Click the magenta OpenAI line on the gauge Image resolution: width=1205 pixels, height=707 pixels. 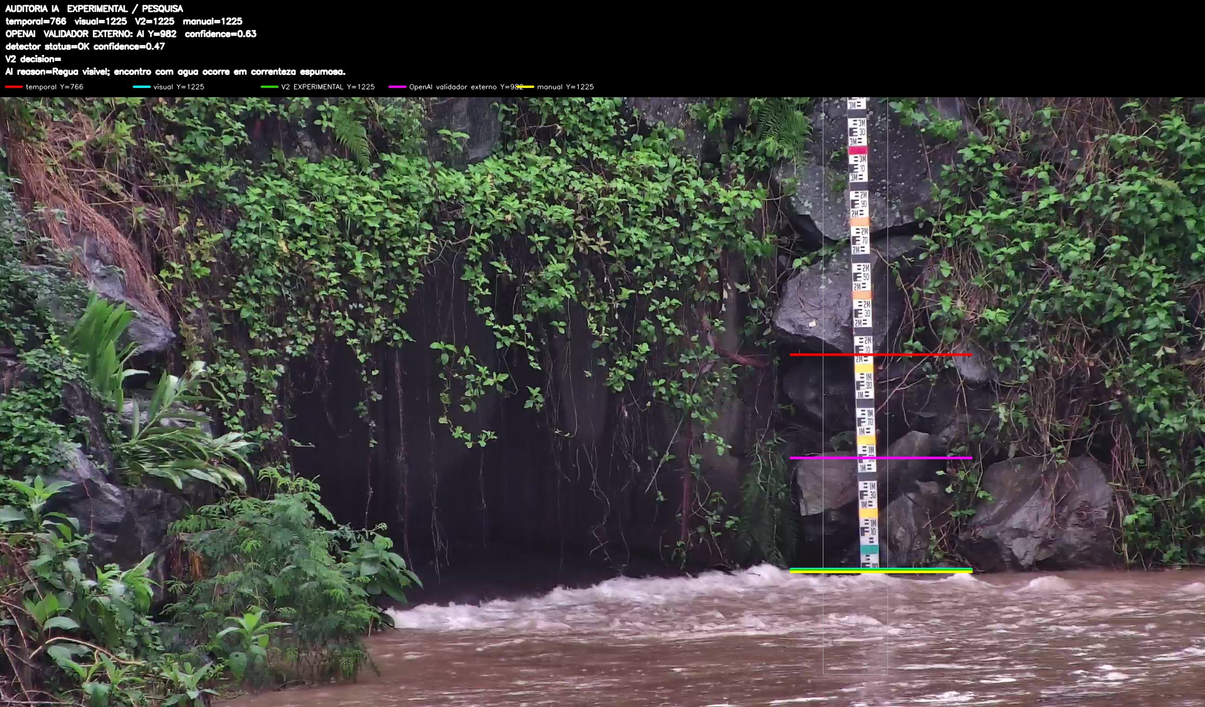881,458
